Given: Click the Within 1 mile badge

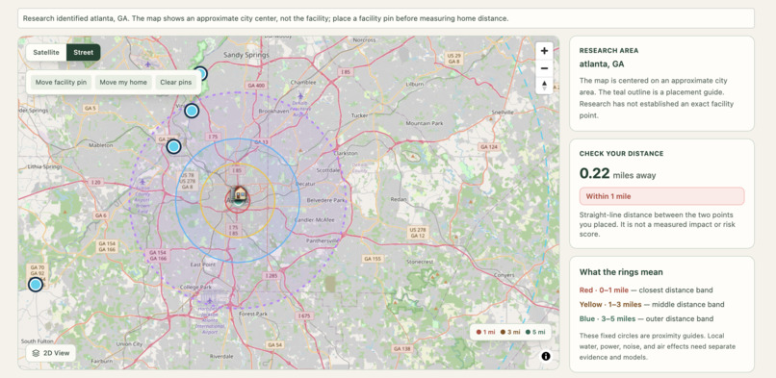Looking at the screenshot, I should (x=661, y=196).
